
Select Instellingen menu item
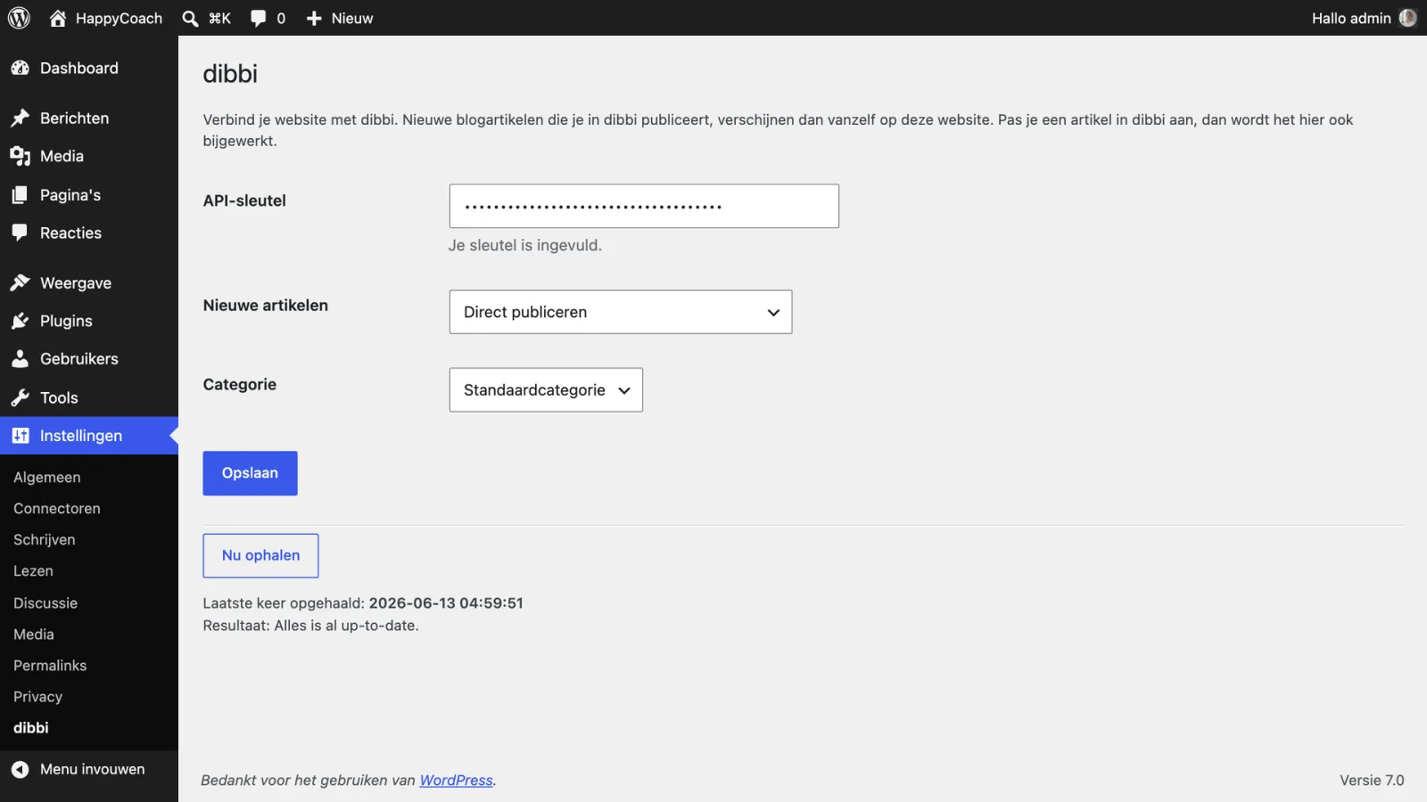[89, 436]
